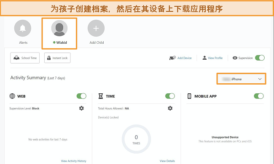This screenshot has width=274, height=164.
Task: Open the iPhone device dropdown
Action: [x=241, y=79]
